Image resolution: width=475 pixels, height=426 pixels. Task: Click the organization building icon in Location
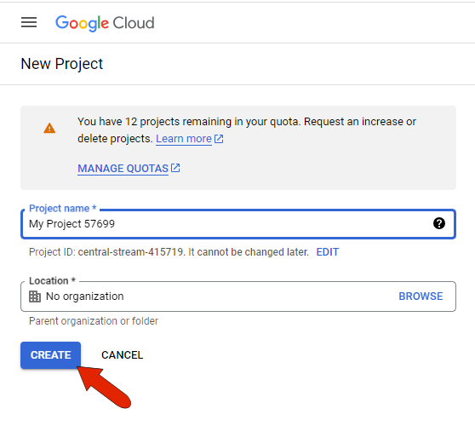(x=35, y=296)
